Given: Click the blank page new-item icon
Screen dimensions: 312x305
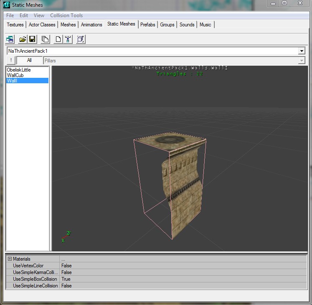Looking at the screenshot, I should point(58,39).
